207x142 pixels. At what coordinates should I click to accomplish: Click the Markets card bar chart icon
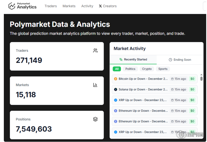point(95,85)
